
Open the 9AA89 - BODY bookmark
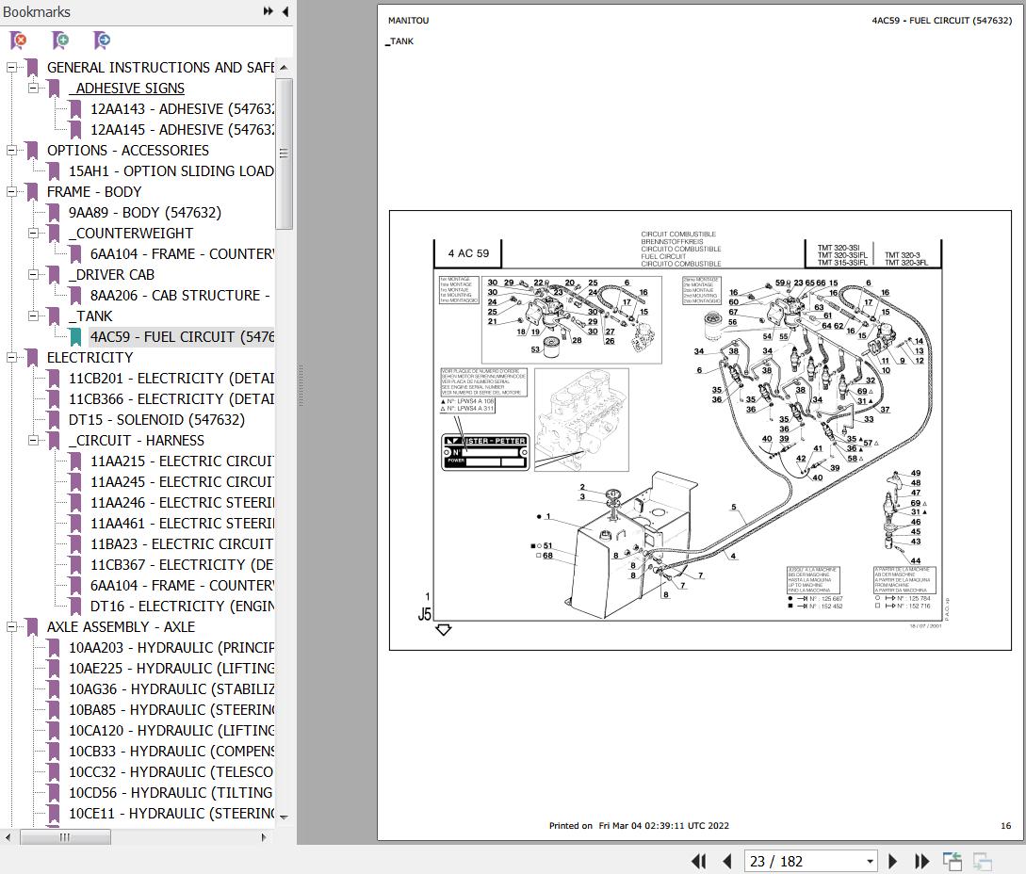coord(144,213)
